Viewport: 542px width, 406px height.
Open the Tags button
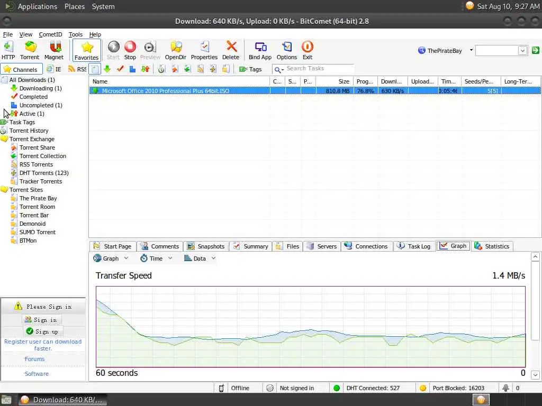(250, 69)
